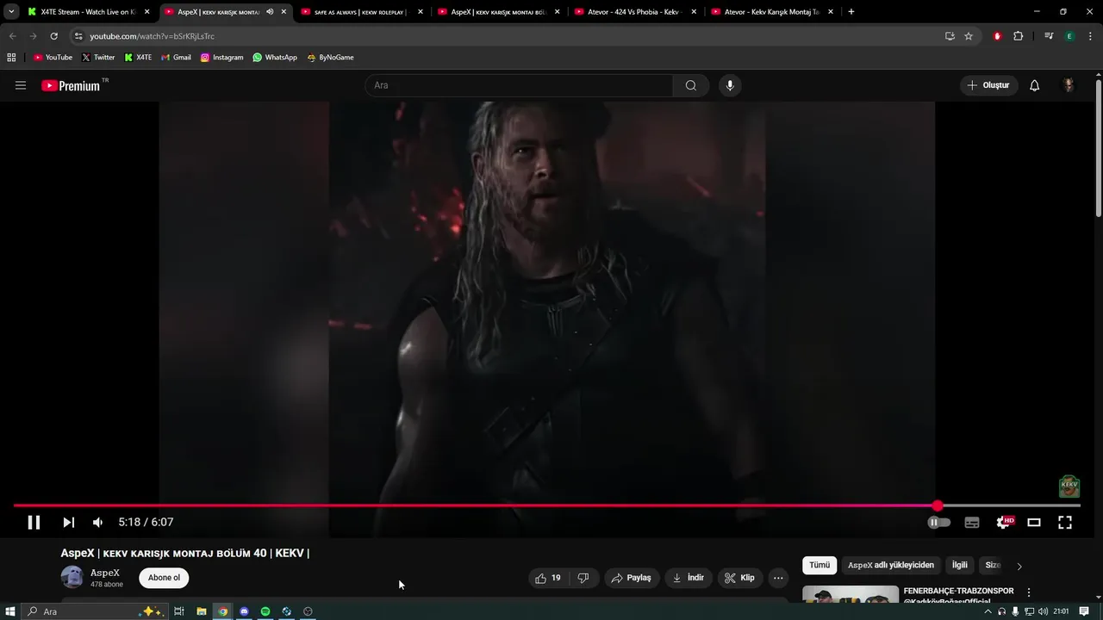Click the red progress bar scrubber handle
The image size is (1103, 620).
click(938, 505)
